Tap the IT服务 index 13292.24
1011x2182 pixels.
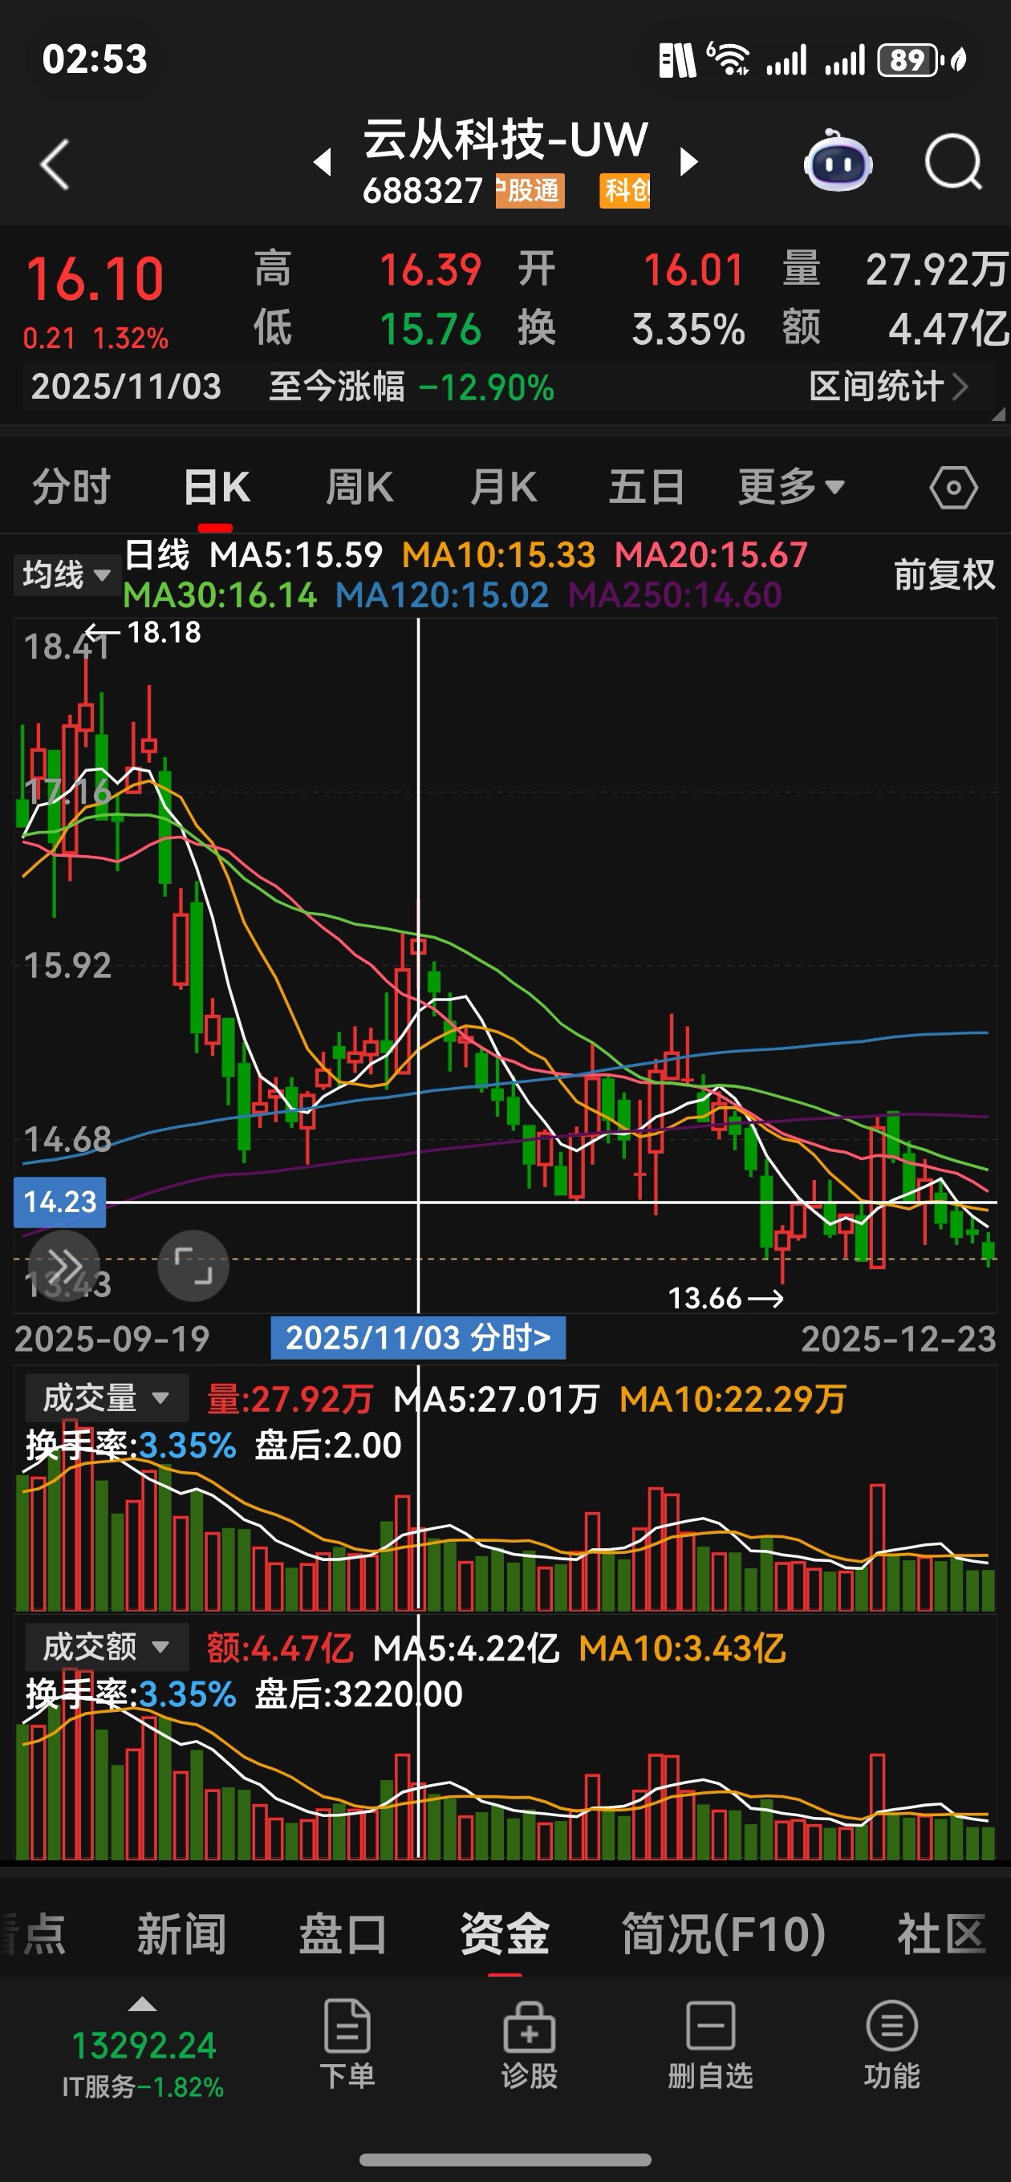point(142,2064)
